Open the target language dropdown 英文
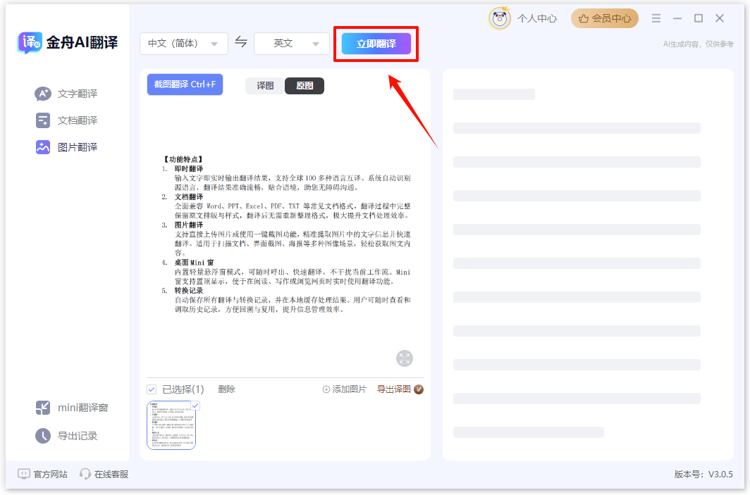This screenshot has width=750, height=495. click(291, 43)
